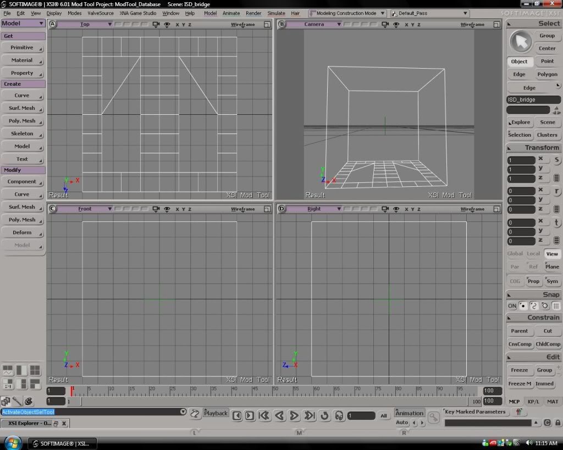563x450 pixels.
Task: Click camera icon in Camera viewport header
Action: pos(385,24)
